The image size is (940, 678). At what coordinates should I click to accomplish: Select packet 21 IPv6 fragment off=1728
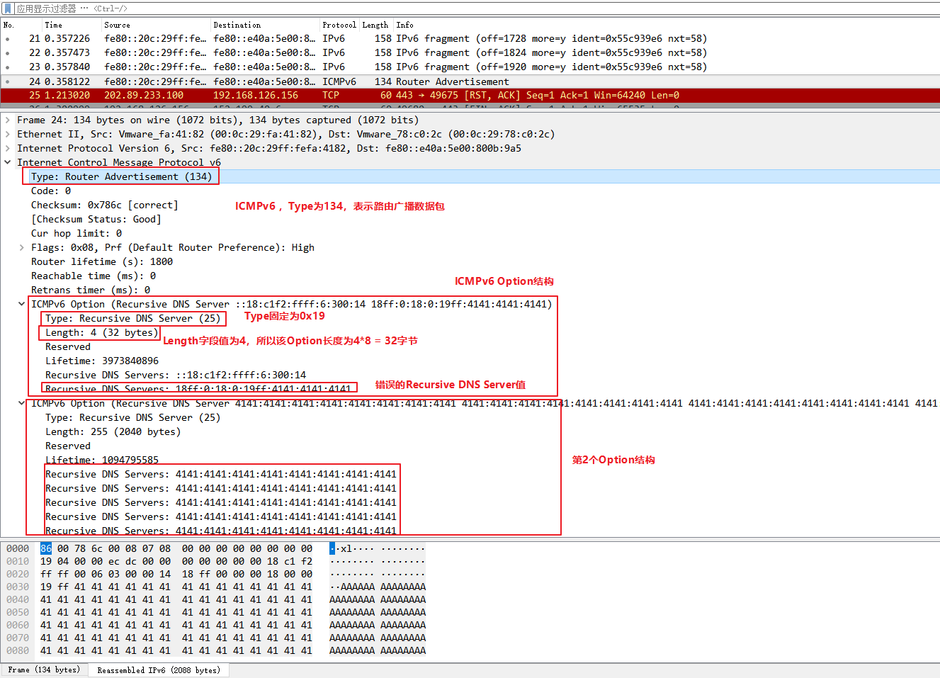pos(470,38)
